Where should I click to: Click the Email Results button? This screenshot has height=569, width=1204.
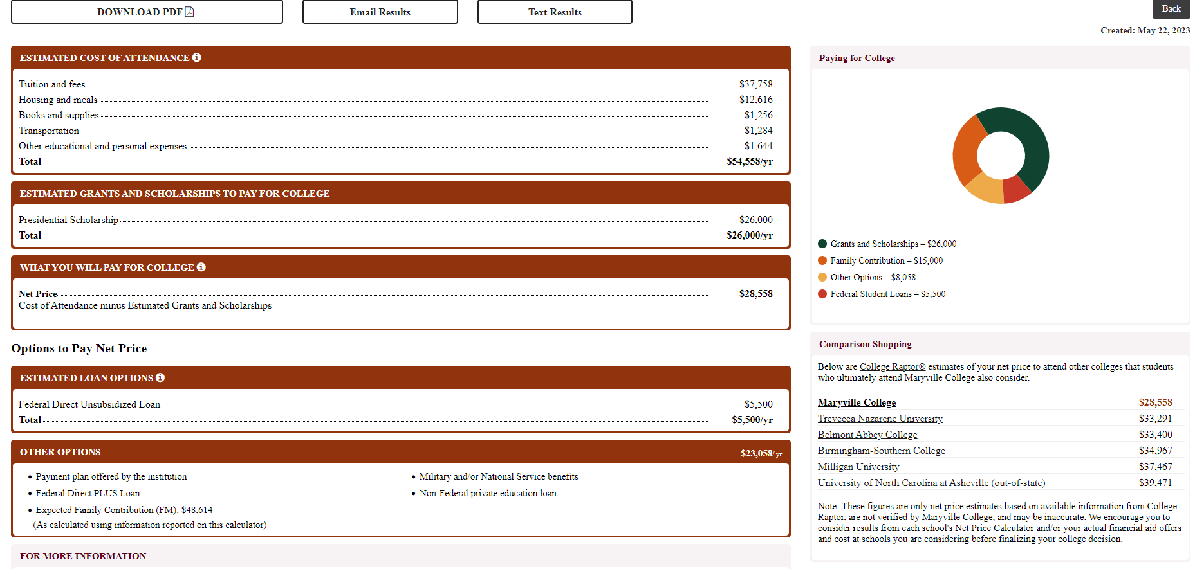[x=380, y=12]
